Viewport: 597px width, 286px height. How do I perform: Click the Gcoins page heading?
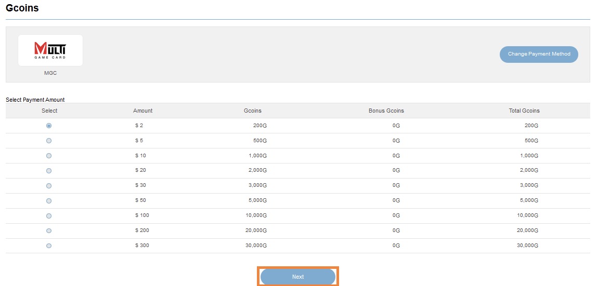(x=22, y=8)
